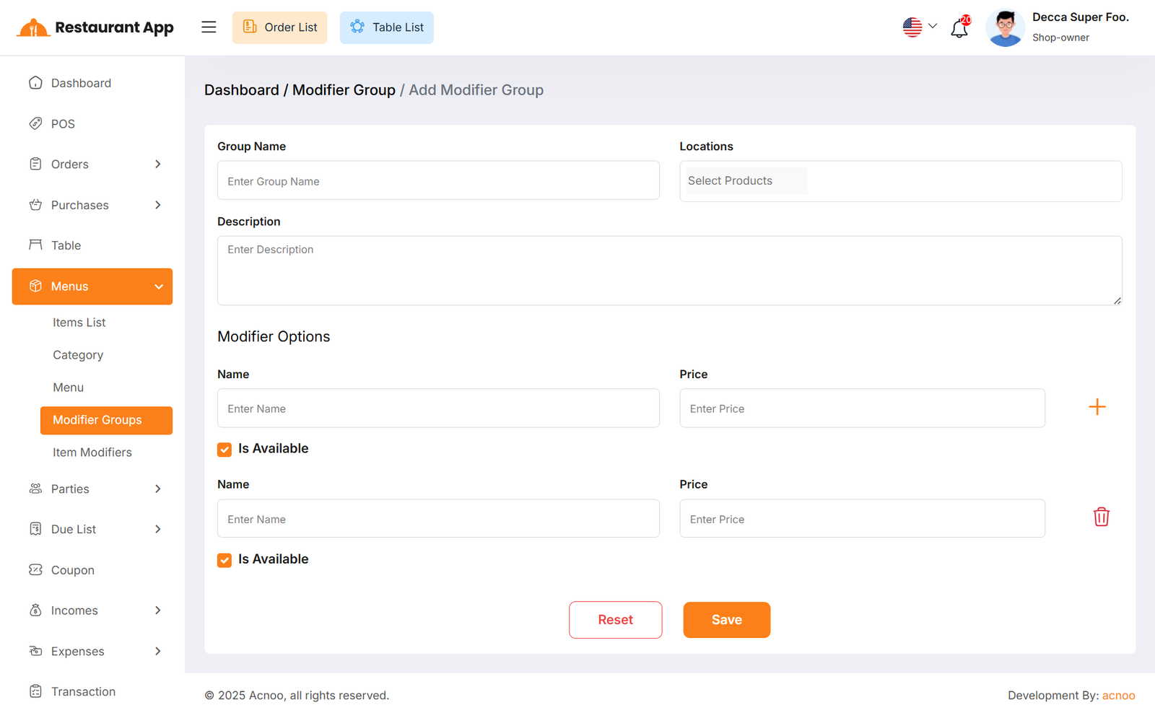Screen dimensions: 1155x718
Task: Open the language flag dropdown
Action: (x=920, y=27)
